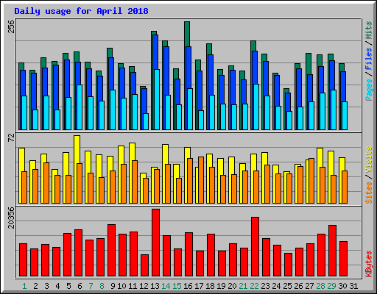Select day label 16 on the x-axis
This screenshot has width=377, height=294.
point(188,286)
